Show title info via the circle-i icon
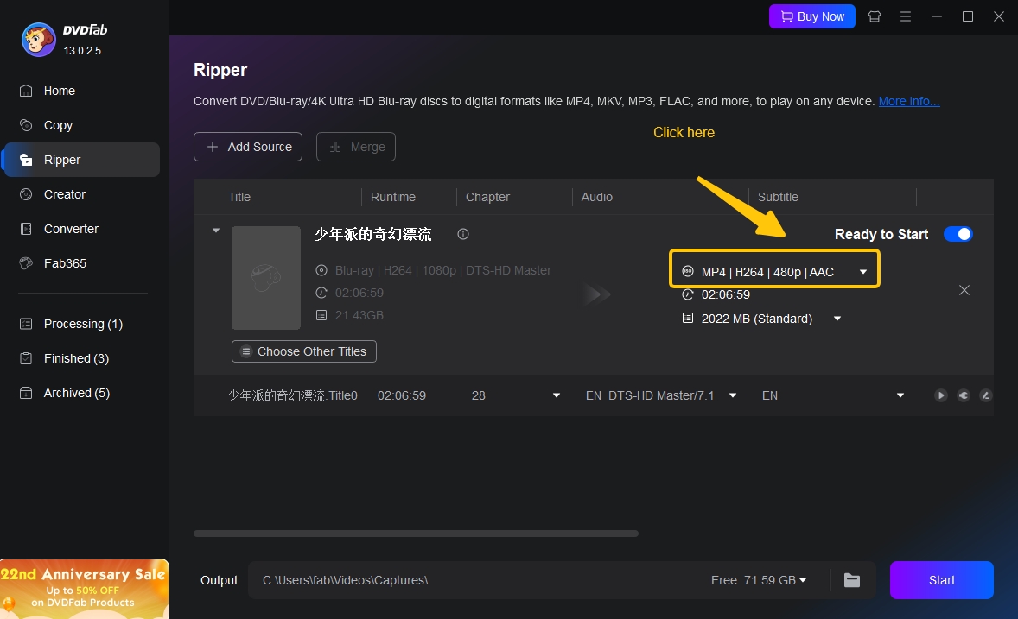This screenshot has height=619, width=1018. click(x=463, y=233)
